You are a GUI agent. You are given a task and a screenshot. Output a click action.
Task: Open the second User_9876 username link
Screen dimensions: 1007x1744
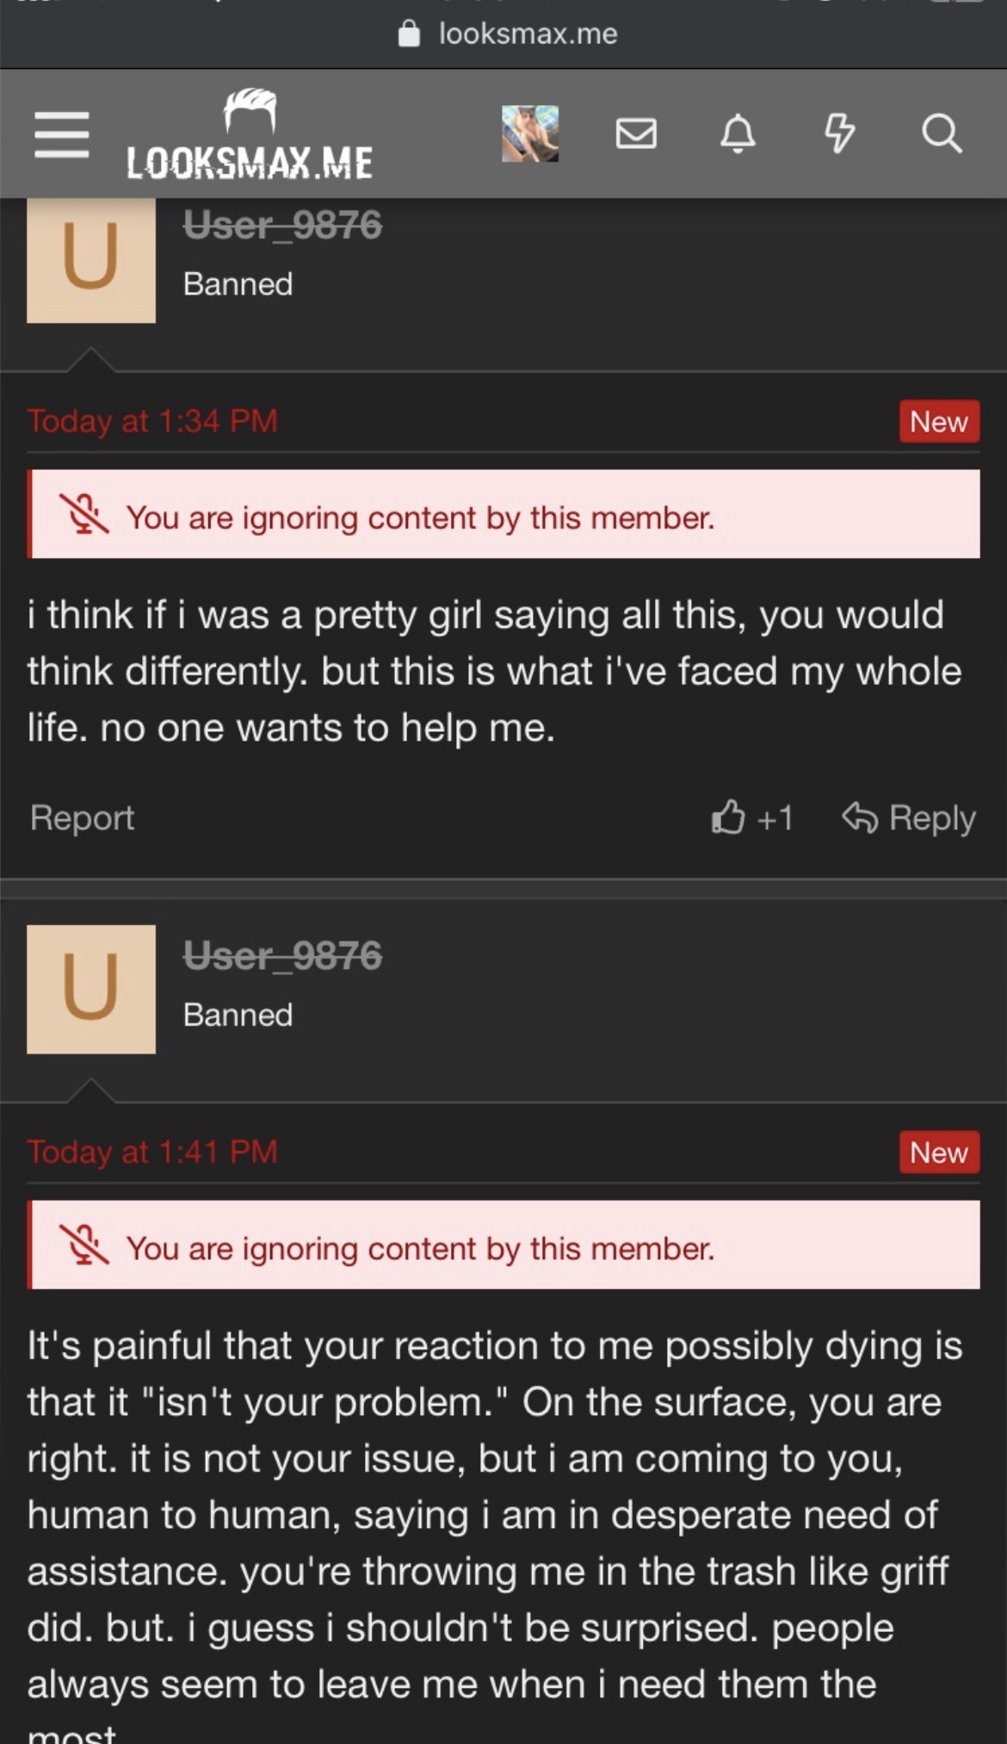282,956
